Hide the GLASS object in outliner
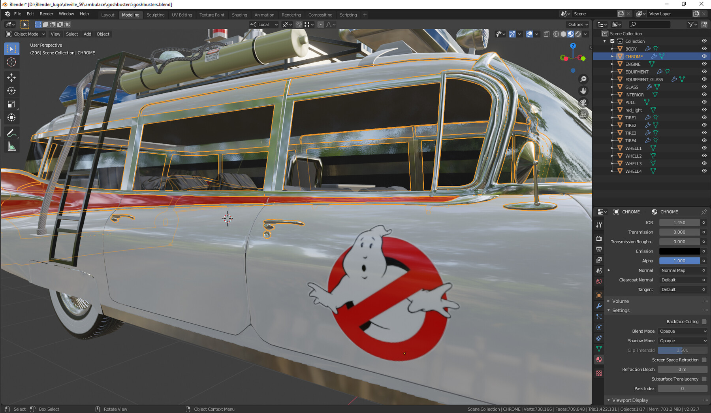The image size is (711, 413). [704, 87]
